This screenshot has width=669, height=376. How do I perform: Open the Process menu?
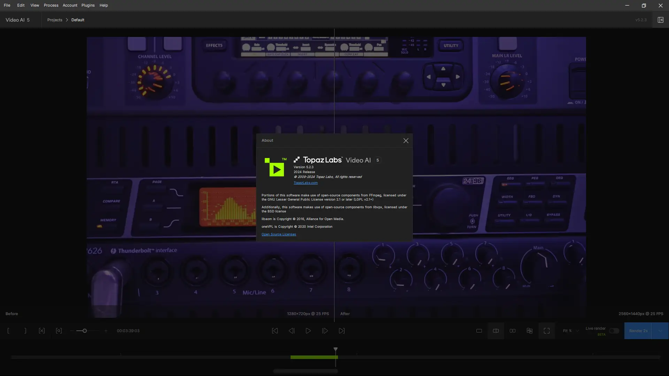click(51, 5)
